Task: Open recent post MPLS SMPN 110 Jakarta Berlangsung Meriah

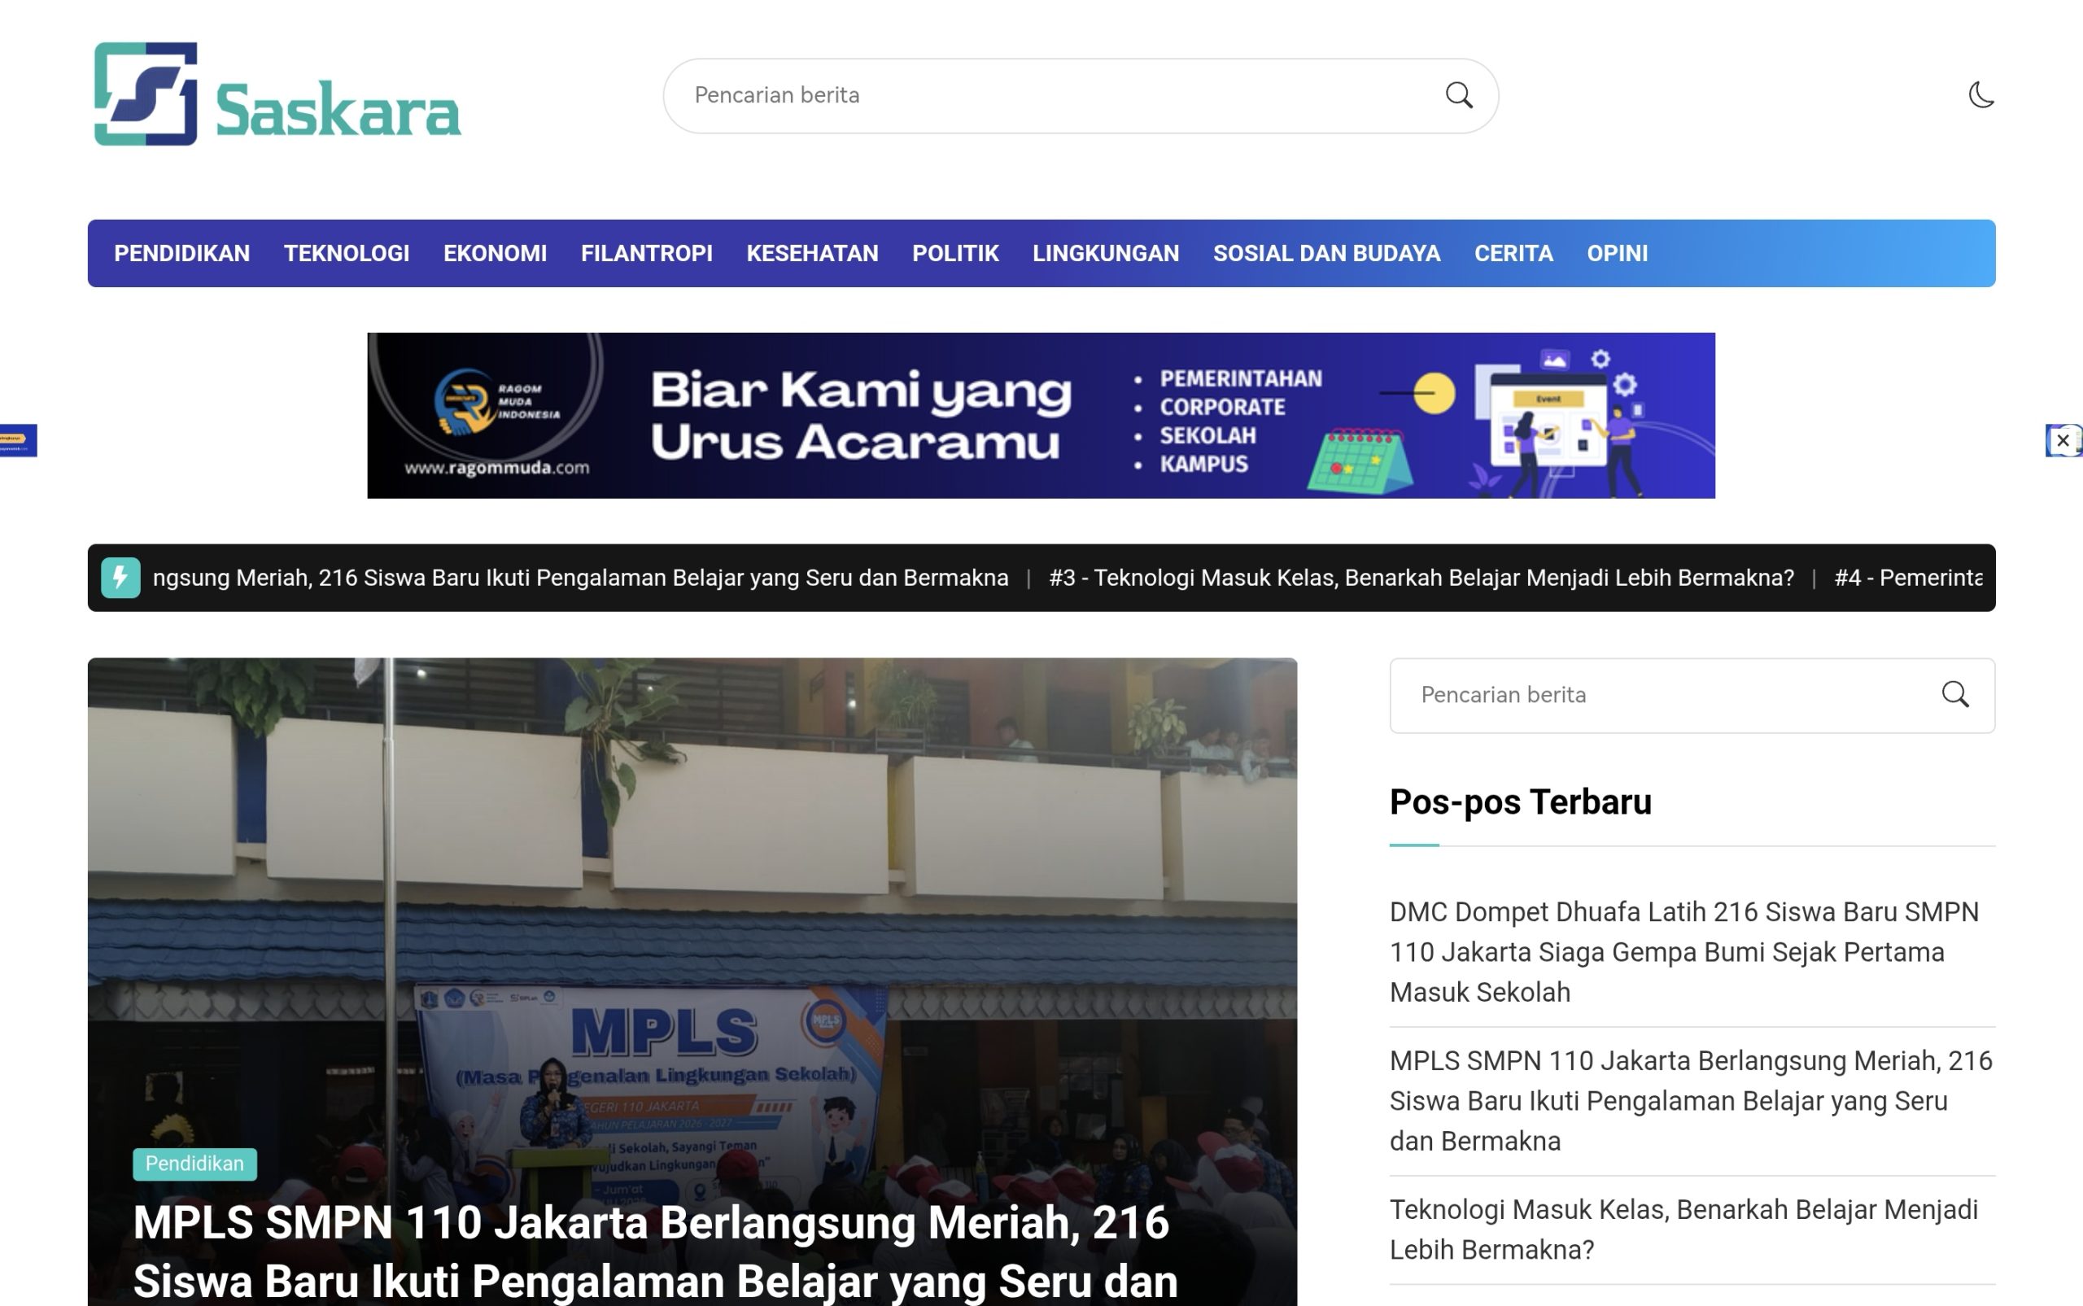Action: [1690, 1100]
